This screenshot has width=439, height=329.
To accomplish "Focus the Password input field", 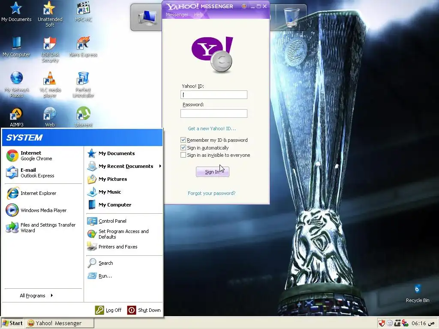I will 214,113.
